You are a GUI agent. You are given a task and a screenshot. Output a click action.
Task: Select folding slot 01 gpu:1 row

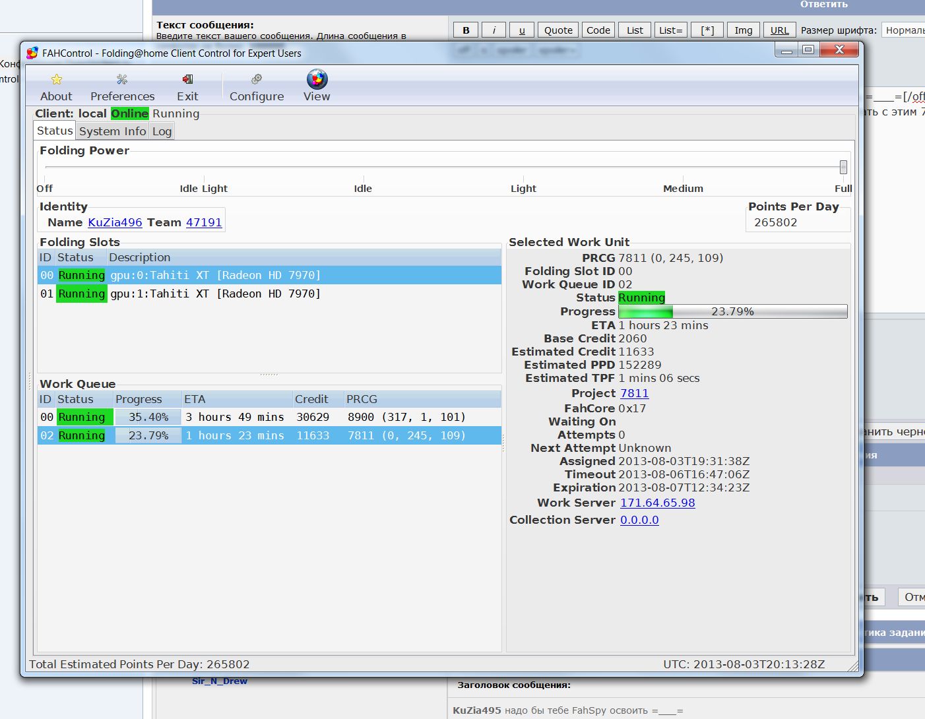pyautogui.click(x=269, y=294)
